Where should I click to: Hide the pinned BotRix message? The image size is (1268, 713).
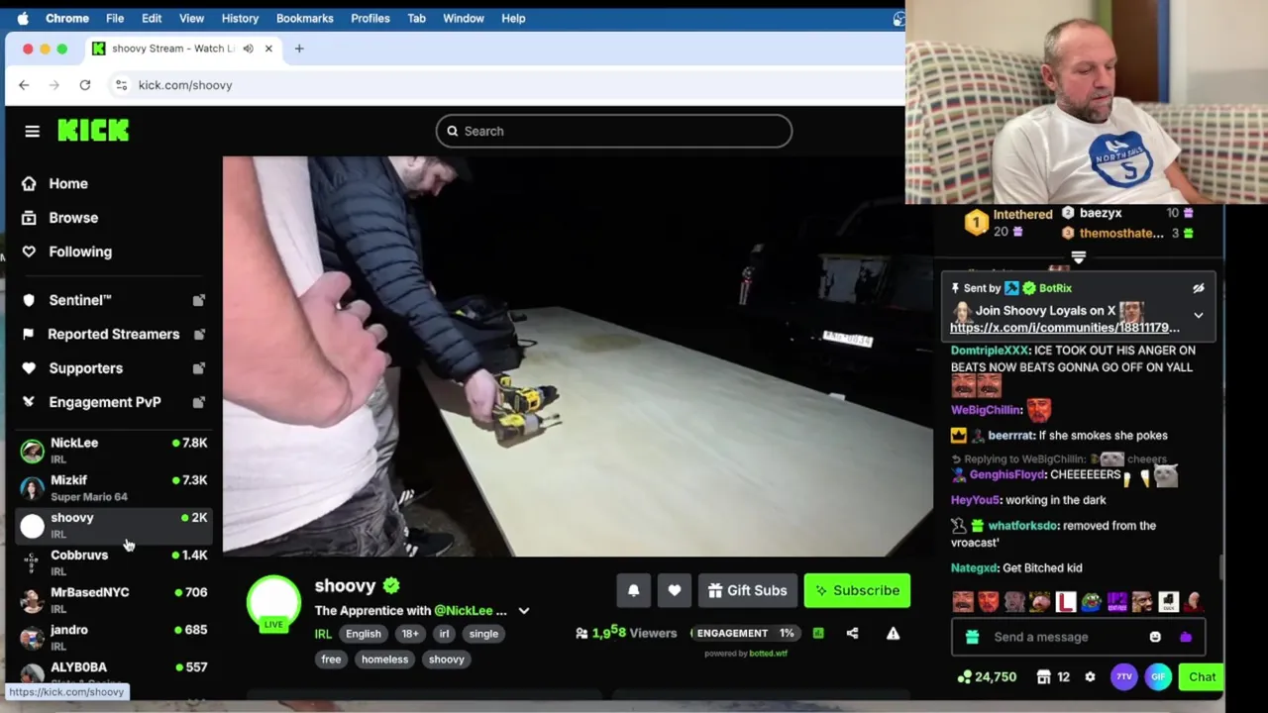pos(1198,288)
